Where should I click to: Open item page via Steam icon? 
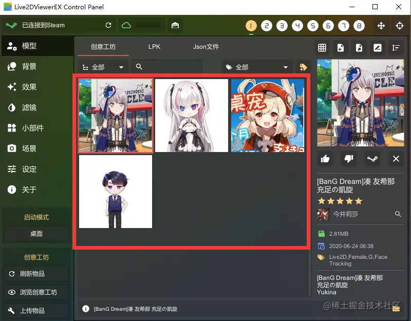[372, 159]
